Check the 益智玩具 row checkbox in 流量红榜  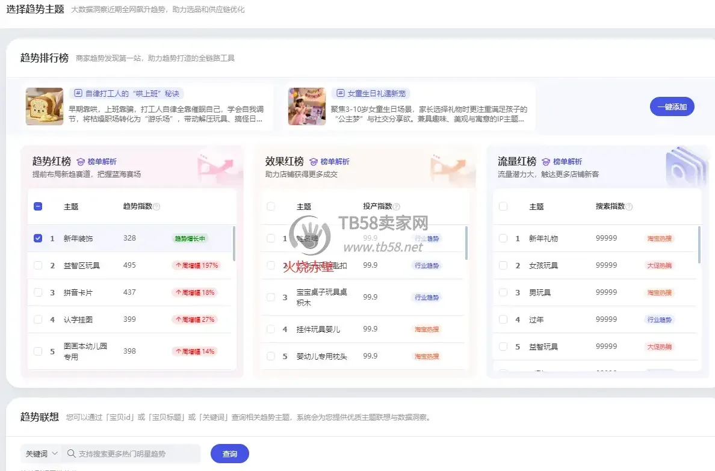click(503, 347)
